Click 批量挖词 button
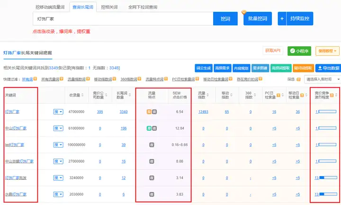 tap(258, 18)
